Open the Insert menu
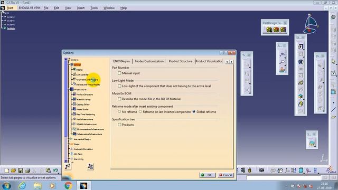This screenshot has width=338, height=190. coord(81,8)
